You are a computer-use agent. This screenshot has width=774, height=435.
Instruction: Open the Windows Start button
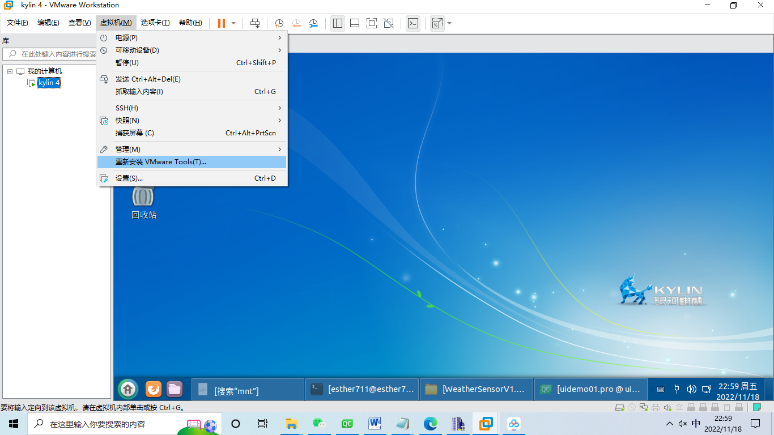[x=14, y=424]
